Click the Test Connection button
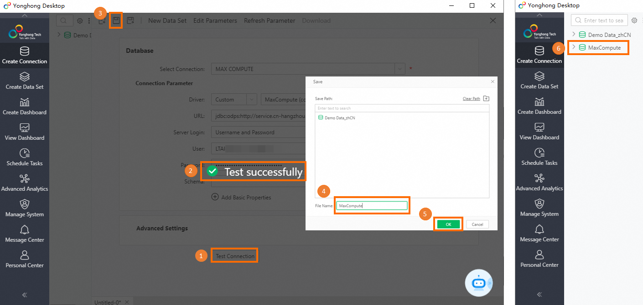This screenshot has width=643, height=305. [235, 256]
